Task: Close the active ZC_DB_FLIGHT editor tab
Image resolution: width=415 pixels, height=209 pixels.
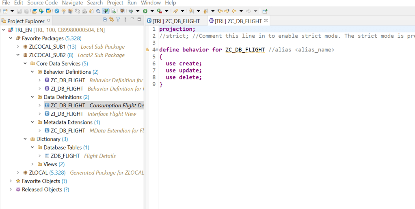Action: 266,21
